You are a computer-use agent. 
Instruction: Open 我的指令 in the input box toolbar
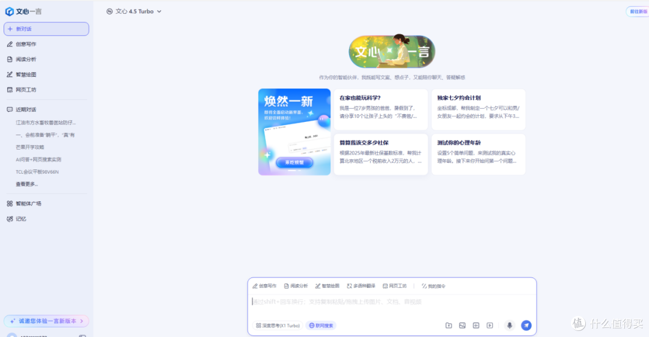tap(433, 286)
